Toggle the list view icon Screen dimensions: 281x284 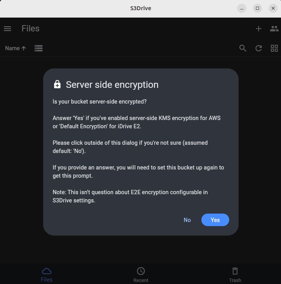click(x=38, y=48)
